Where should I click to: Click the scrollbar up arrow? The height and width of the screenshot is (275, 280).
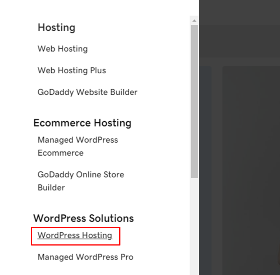pyautogui.click(x=194, y=21)
